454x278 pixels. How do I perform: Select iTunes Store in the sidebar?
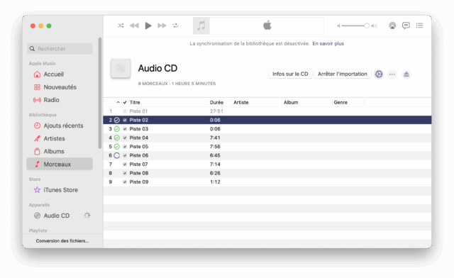tap(60, 190)
